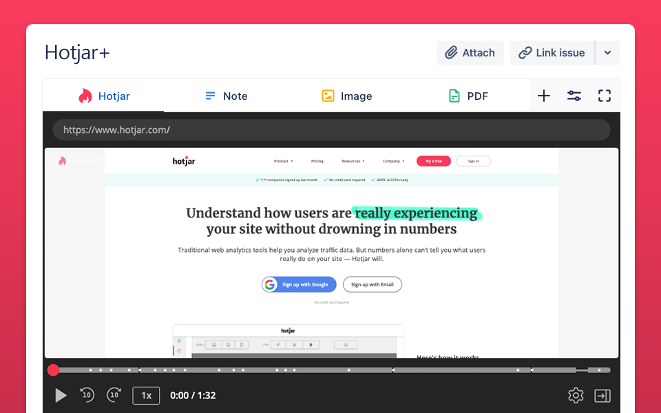Click Sign up with Email

tap(373, 284)
